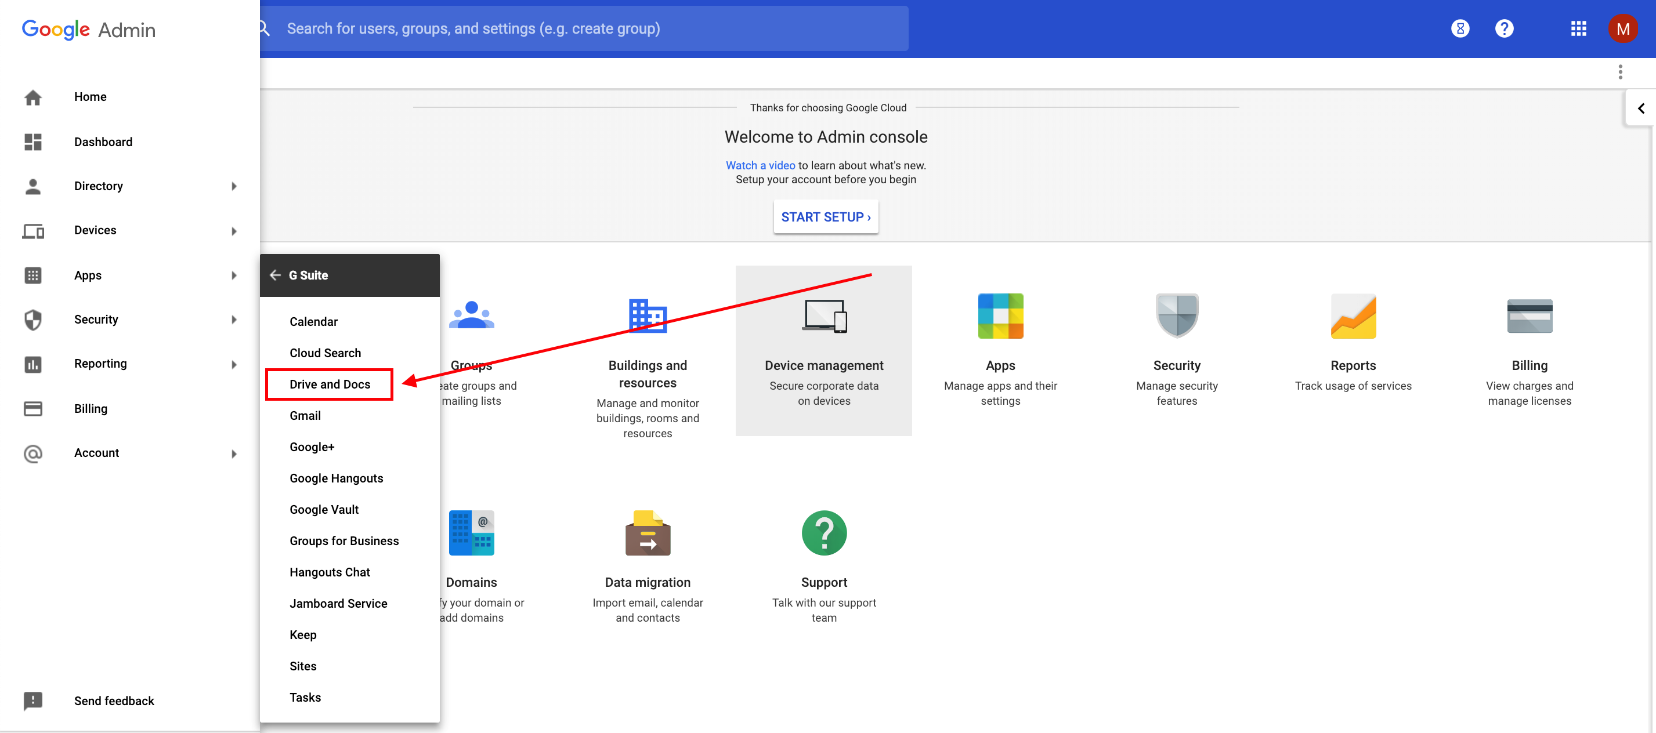Click the Dashboard sidebar label
This screenshot has height=733, width=1656.
[103, 142]
